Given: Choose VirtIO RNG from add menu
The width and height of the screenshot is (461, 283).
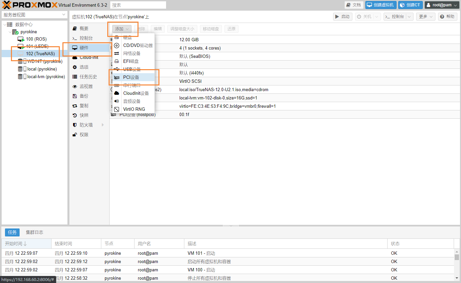Looking at the screenshot, I should tap(134, 109).
